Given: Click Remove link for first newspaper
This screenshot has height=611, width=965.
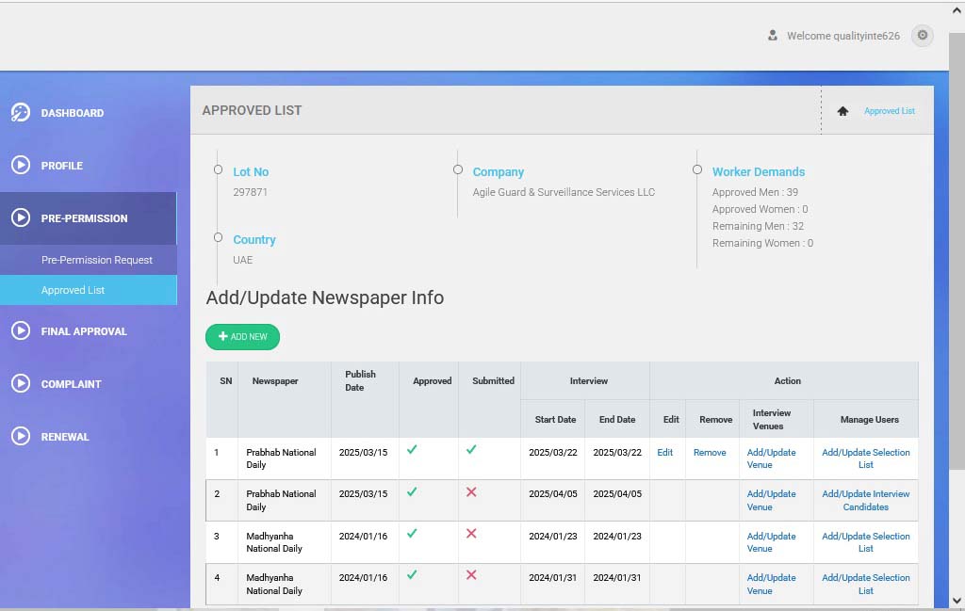Looking at the screenshot, I should click(710, 453).
